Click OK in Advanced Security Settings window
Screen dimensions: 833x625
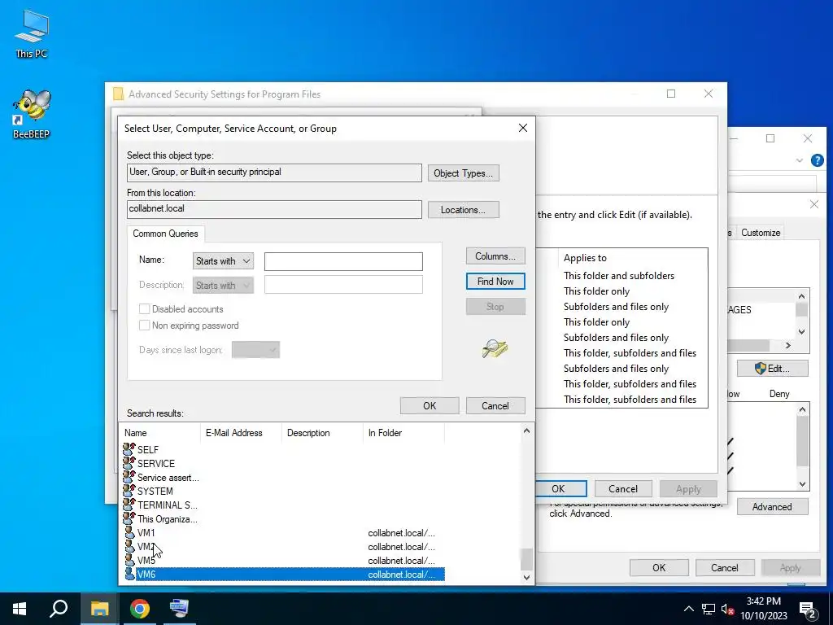558,488
